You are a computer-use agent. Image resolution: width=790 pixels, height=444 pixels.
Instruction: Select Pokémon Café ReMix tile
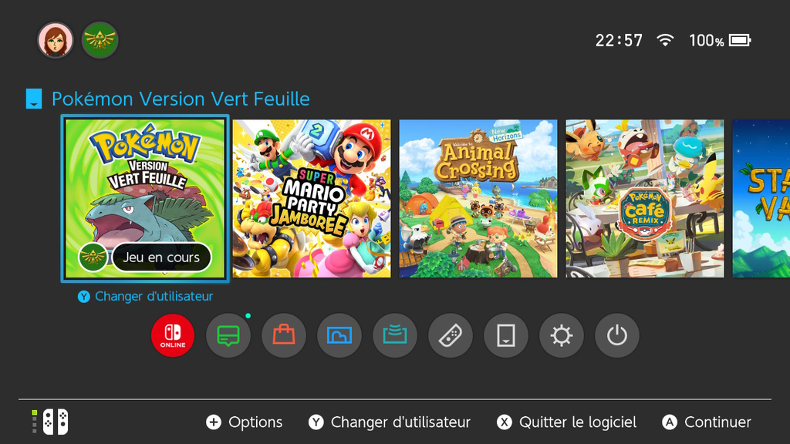[645, 198]
